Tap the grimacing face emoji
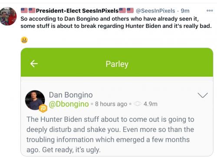Image resolution: width=217 pixels, height=158 pixels. click(x=24, y=40)
